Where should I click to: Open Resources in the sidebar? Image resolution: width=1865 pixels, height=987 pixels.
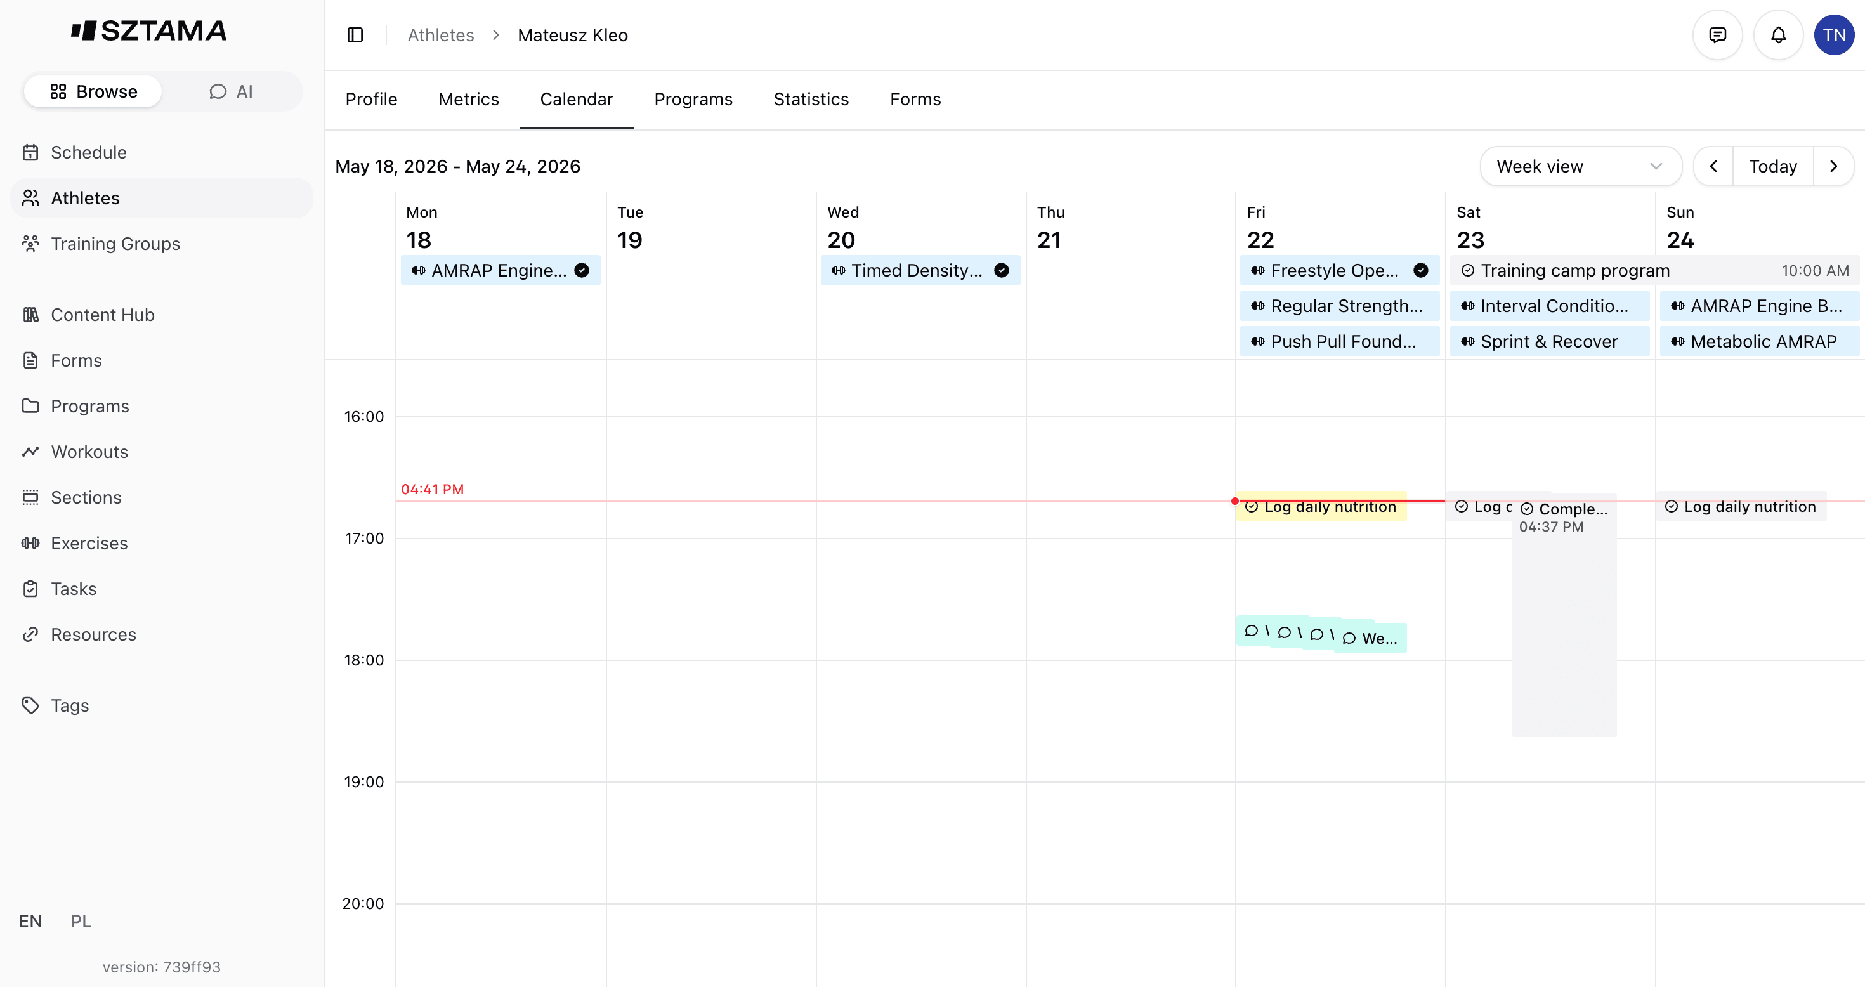point(162,634)
